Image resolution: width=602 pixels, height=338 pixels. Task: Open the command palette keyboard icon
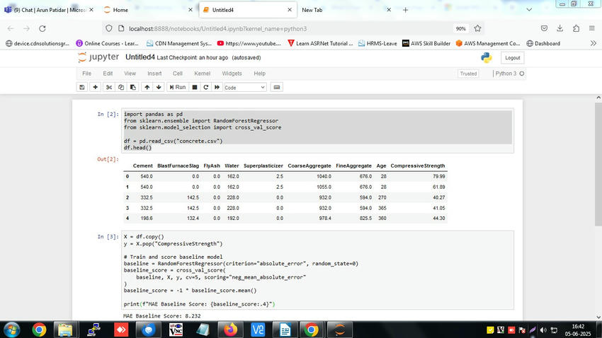[276, 88]
